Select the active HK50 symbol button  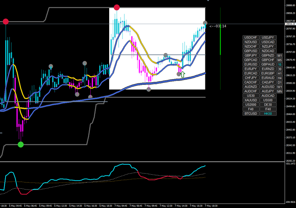coord(268,113)
